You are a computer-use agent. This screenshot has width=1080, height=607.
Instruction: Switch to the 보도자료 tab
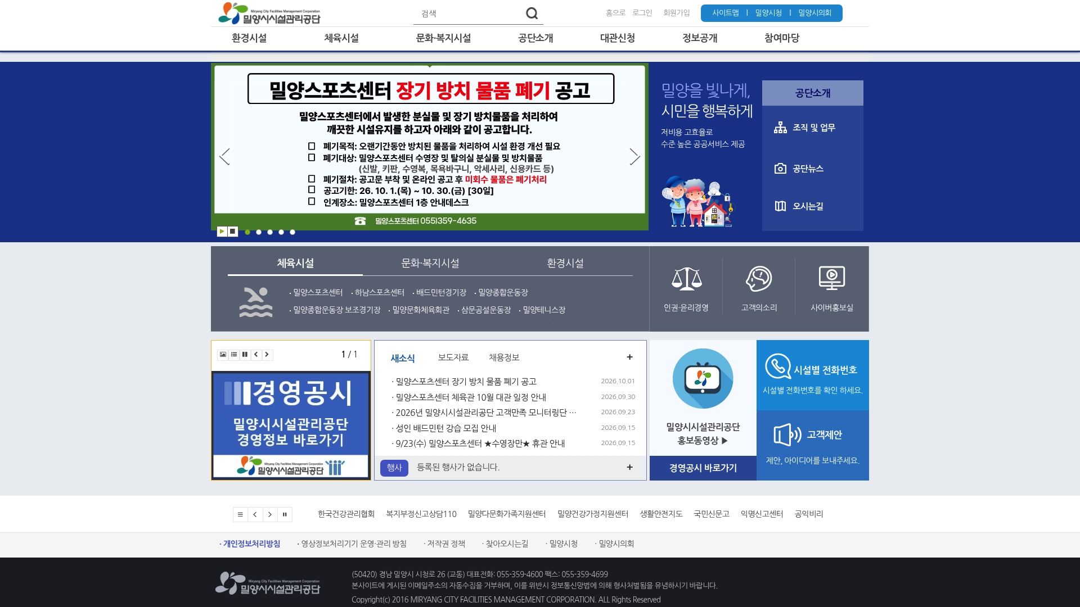(x=453, y=357)
